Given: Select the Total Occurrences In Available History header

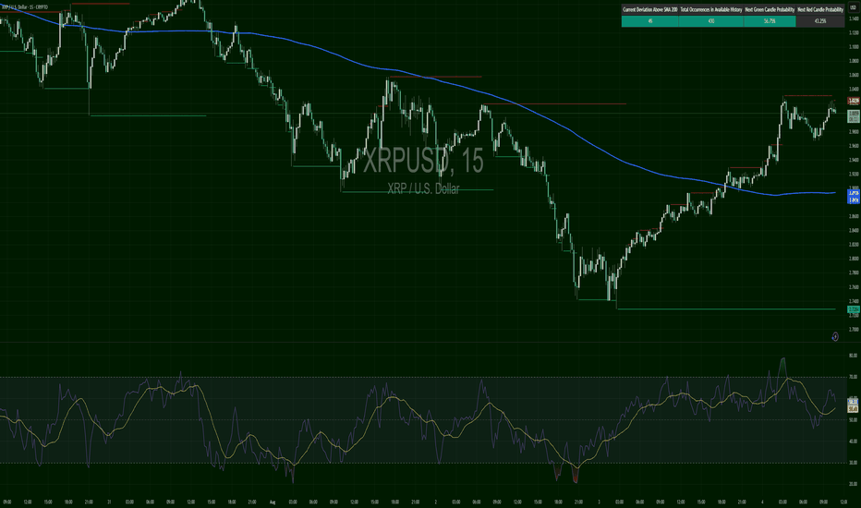Looking at the screenshot, I should (x=711, y=10).
